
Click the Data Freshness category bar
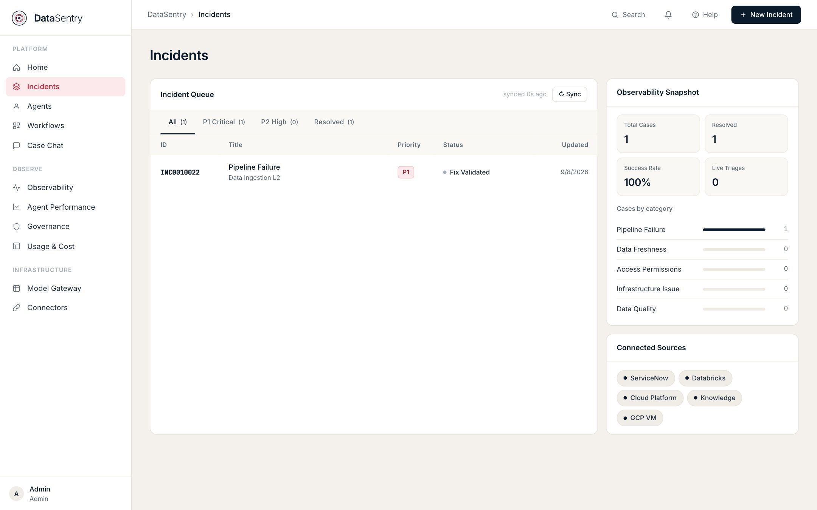[734, 250]
